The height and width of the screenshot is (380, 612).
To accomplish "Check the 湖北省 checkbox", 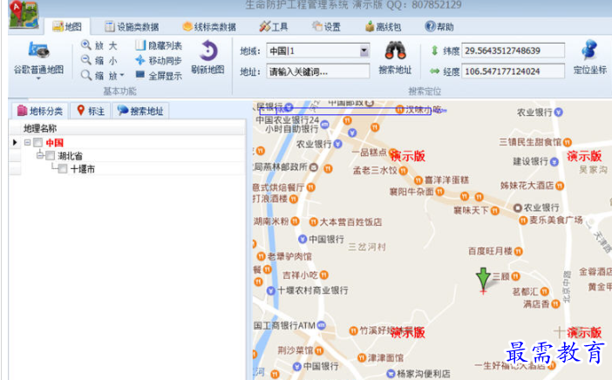I will click(51, 156).
